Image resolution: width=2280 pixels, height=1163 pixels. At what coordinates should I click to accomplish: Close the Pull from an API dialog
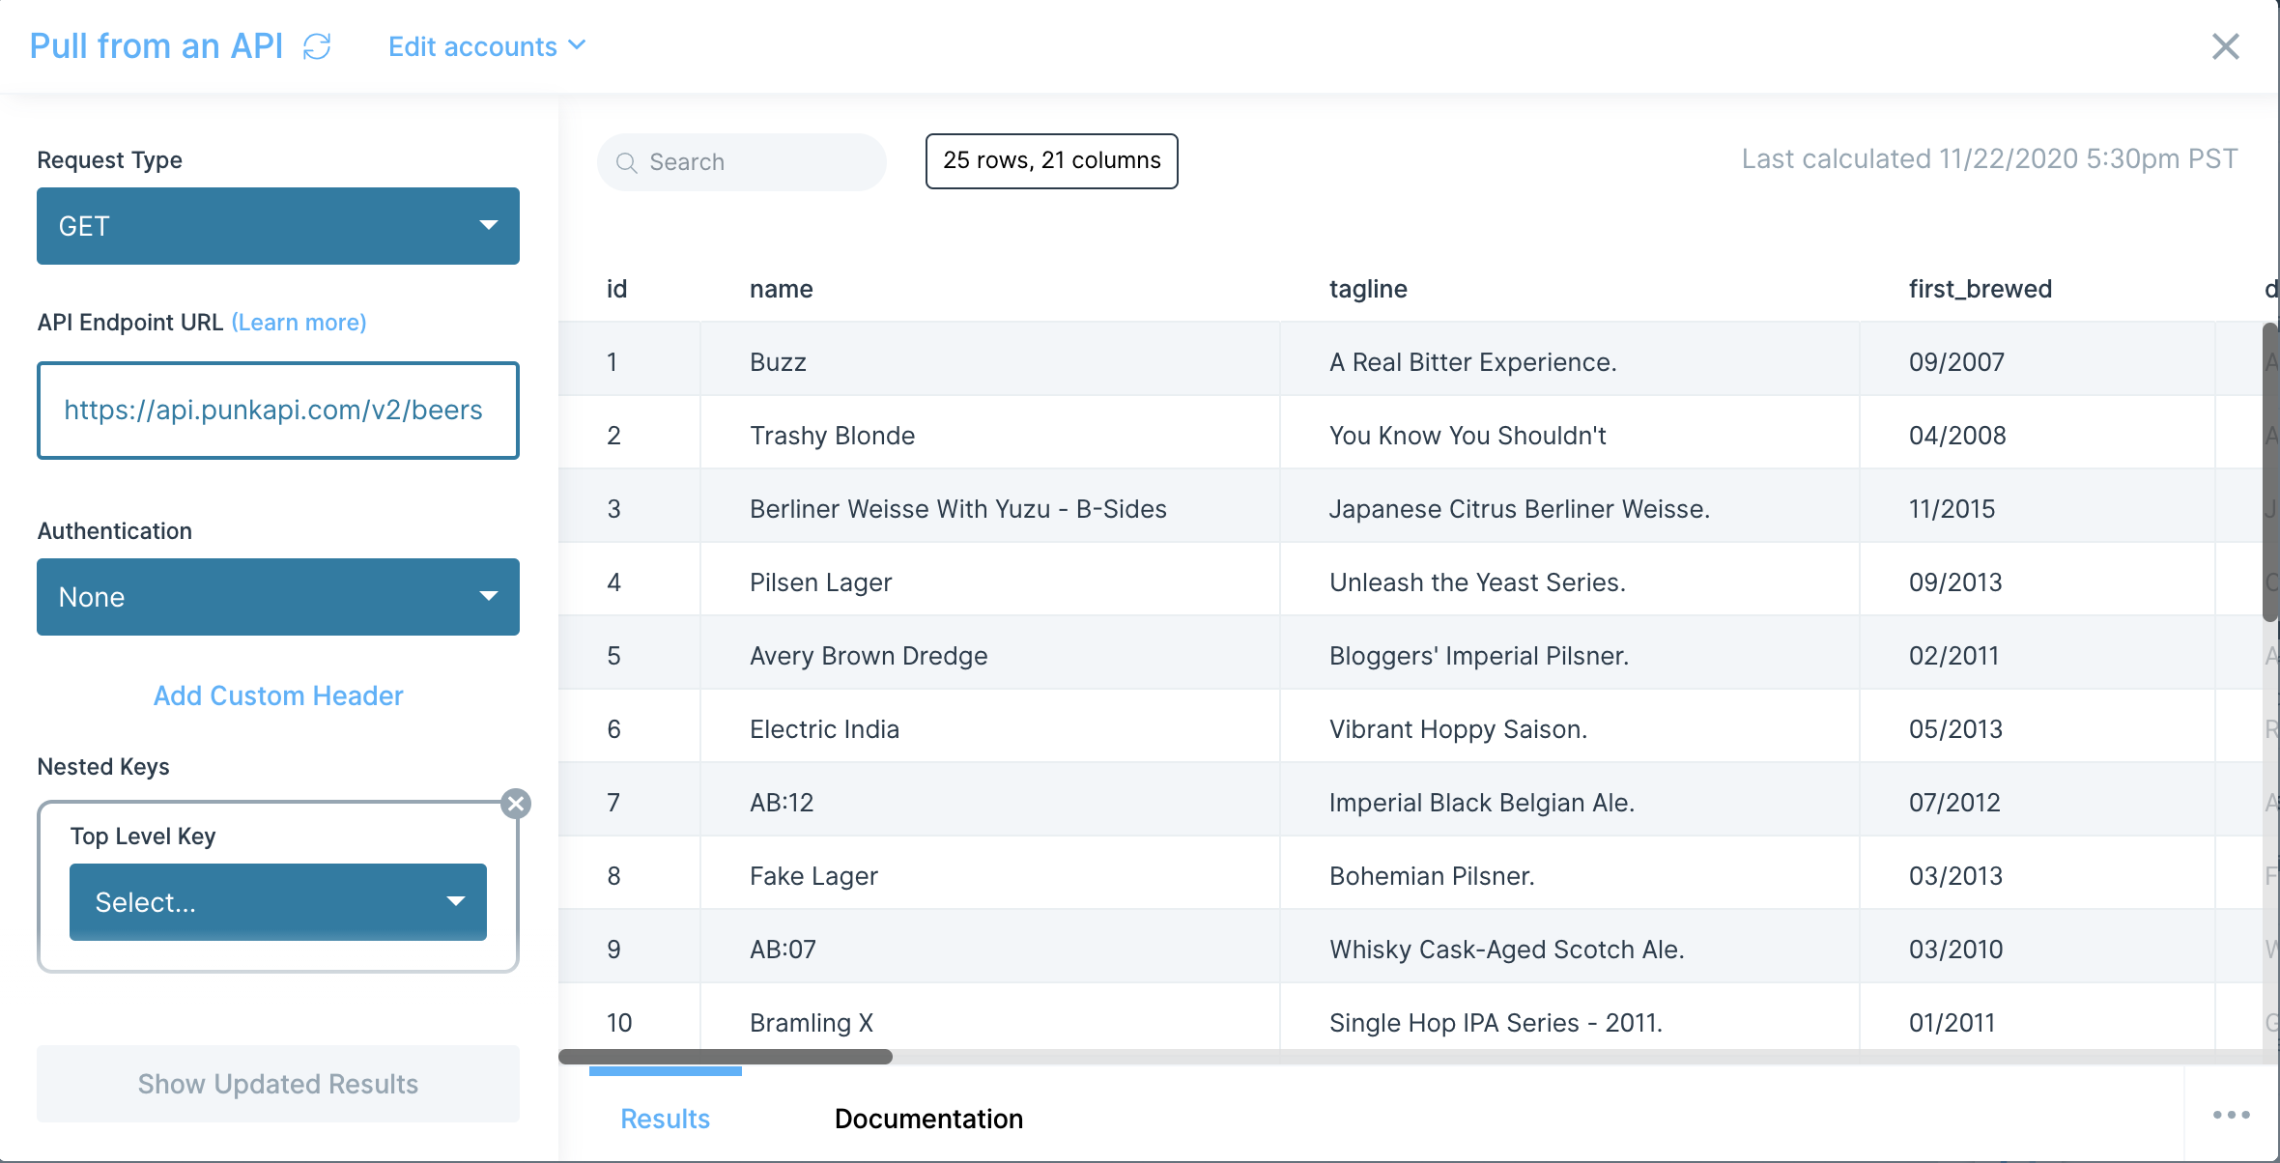pos(2225,46)
